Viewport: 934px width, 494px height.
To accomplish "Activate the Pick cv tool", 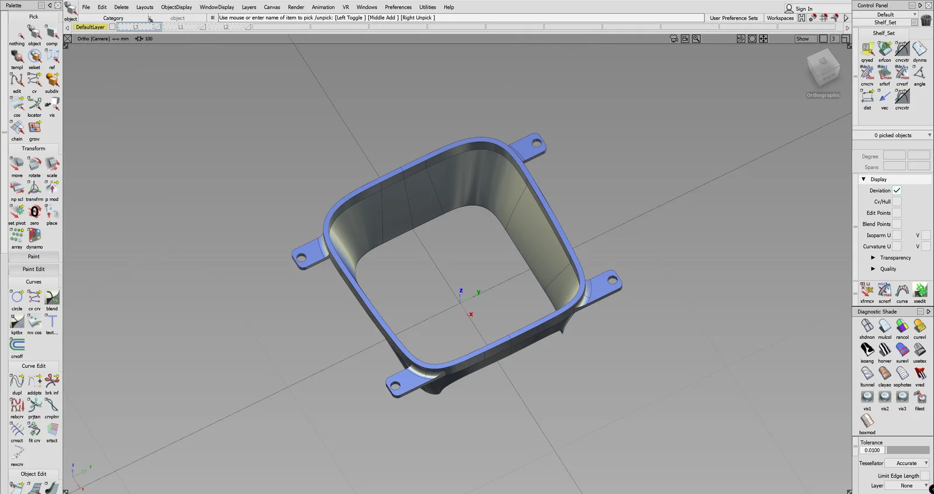I will coord(34,83).
